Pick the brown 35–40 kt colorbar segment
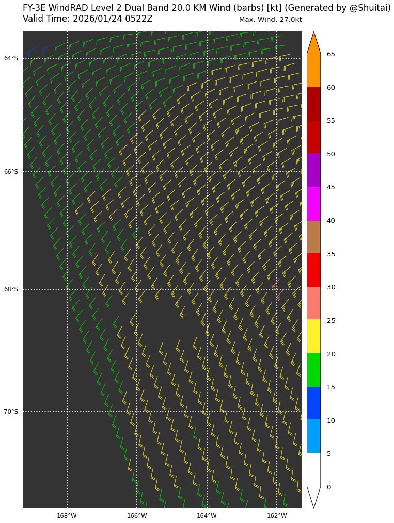The height and width of the screenshot is (523, 394). tap(313, 237)
